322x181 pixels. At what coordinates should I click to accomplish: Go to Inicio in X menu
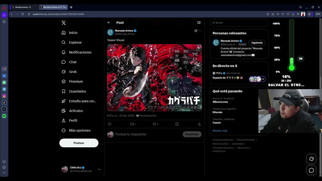[70, 33]
